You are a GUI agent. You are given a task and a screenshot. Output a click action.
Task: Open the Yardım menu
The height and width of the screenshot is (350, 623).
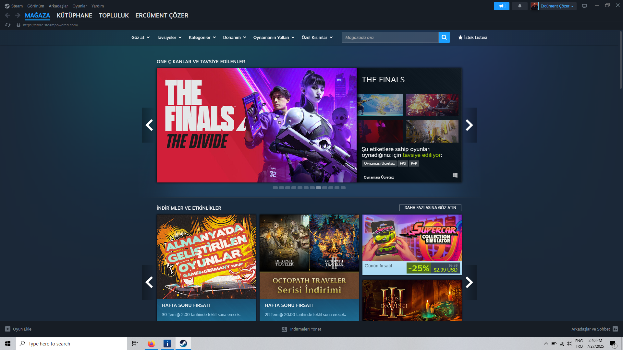coord(98,6)
